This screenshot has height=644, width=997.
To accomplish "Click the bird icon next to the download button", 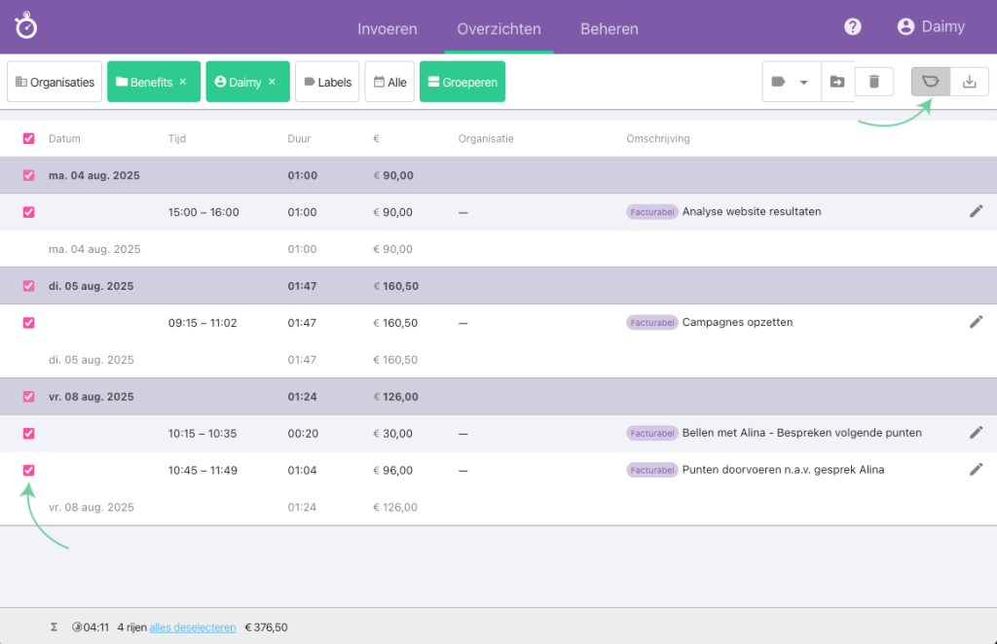I will click(930, 82).
